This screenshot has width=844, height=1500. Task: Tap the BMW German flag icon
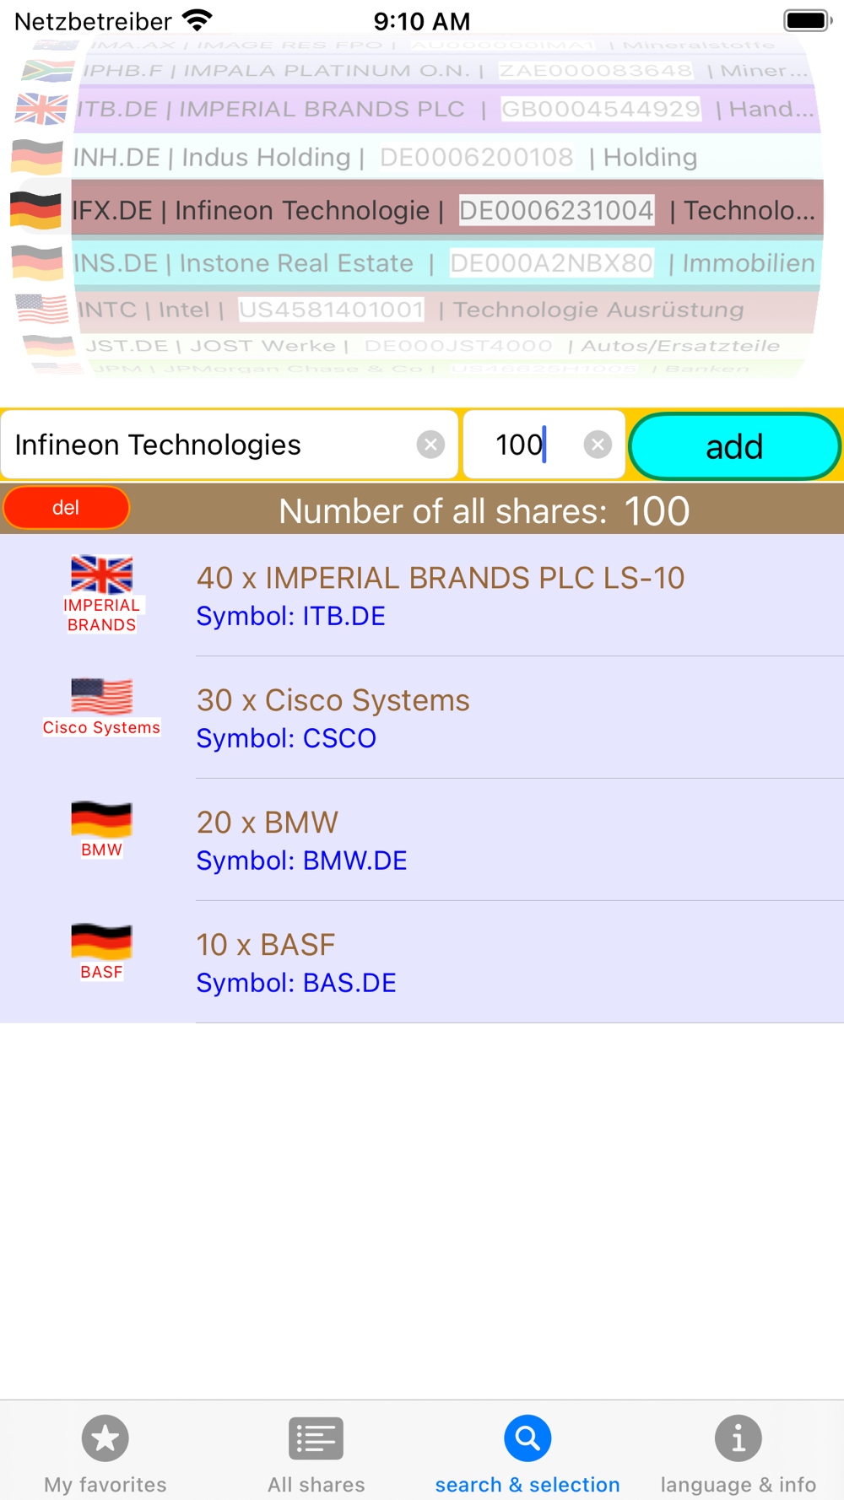pos(101,819)
